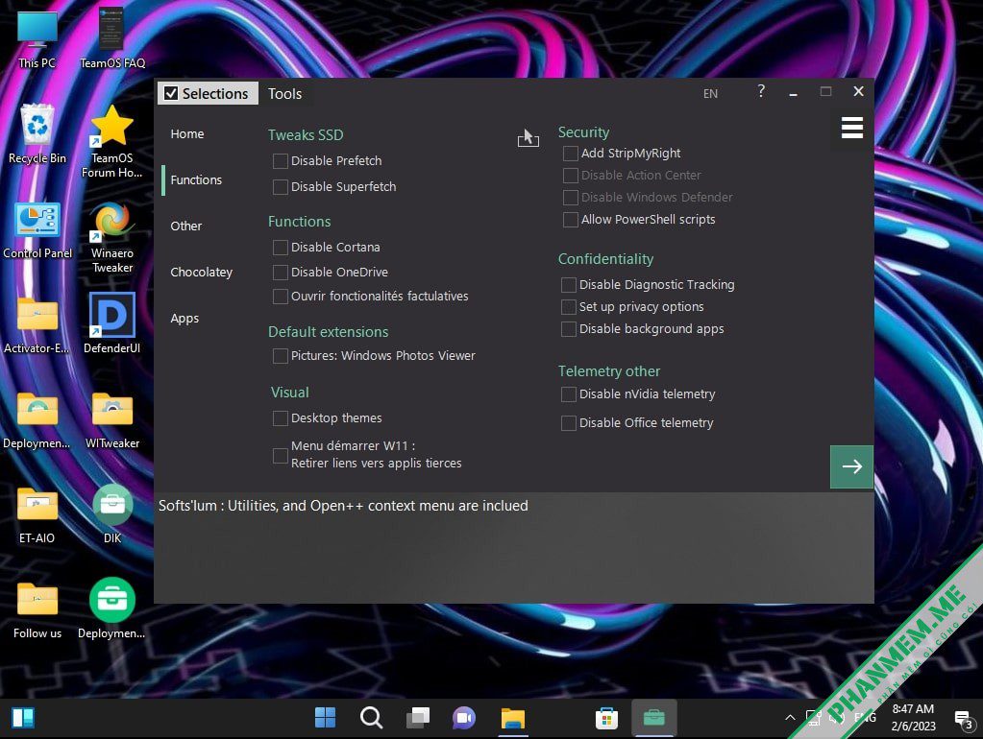Select the Recycle Bin icon
The height and width of the screenshot is (739, 983).
click(x=37, y=134)
